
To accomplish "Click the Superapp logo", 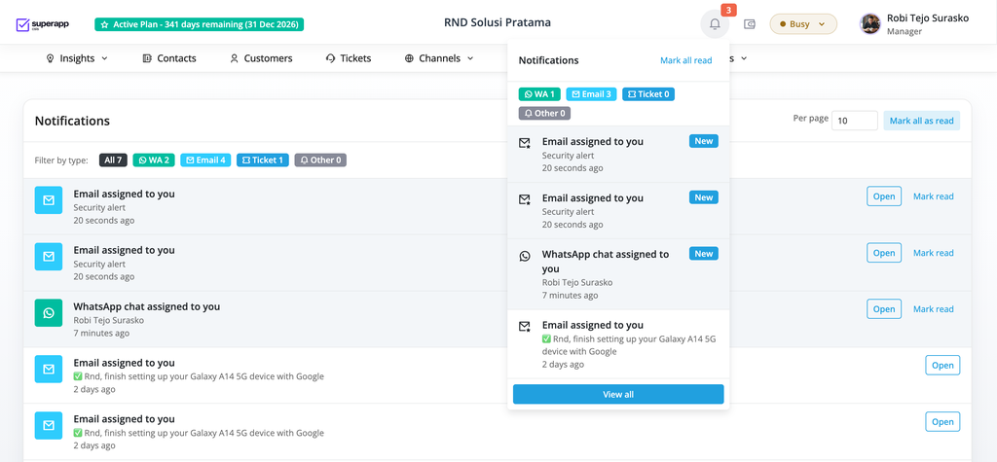I will (x=43, y=24).
